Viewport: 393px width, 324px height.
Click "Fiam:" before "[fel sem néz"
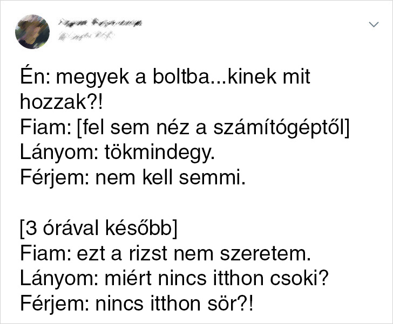click(46, 127)
